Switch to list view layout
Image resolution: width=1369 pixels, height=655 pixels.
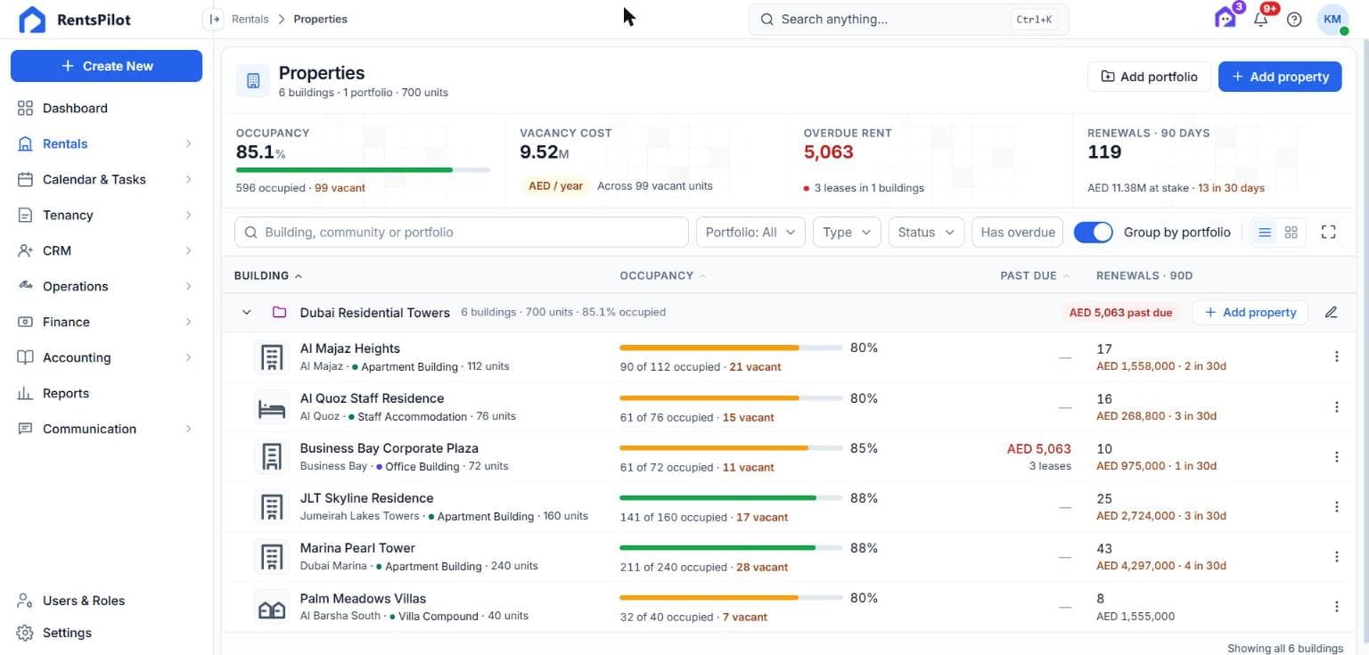pos(1265,233)
